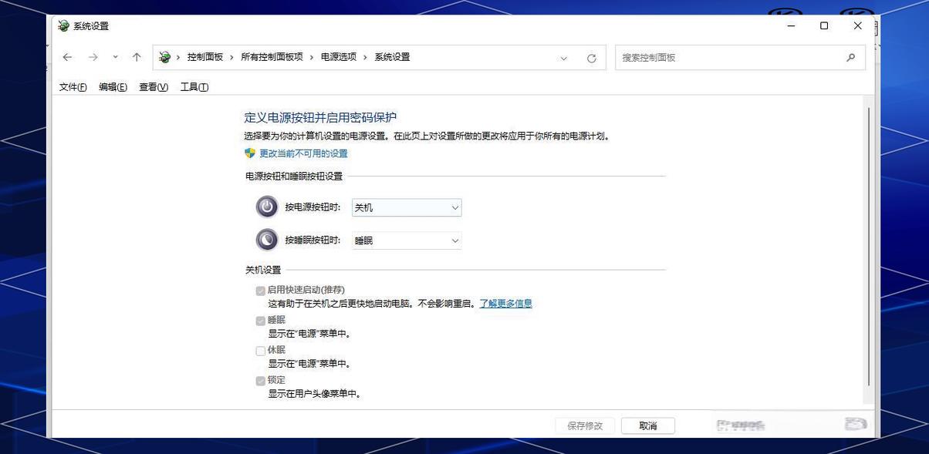This screenshot has height=454, width=929.
Task: Click the up one level arrow
Action: click(137, 57)
